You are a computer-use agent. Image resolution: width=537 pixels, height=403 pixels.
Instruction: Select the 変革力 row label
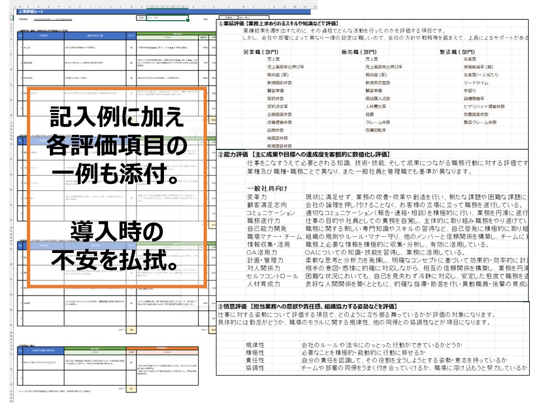[x=257, y=196]
